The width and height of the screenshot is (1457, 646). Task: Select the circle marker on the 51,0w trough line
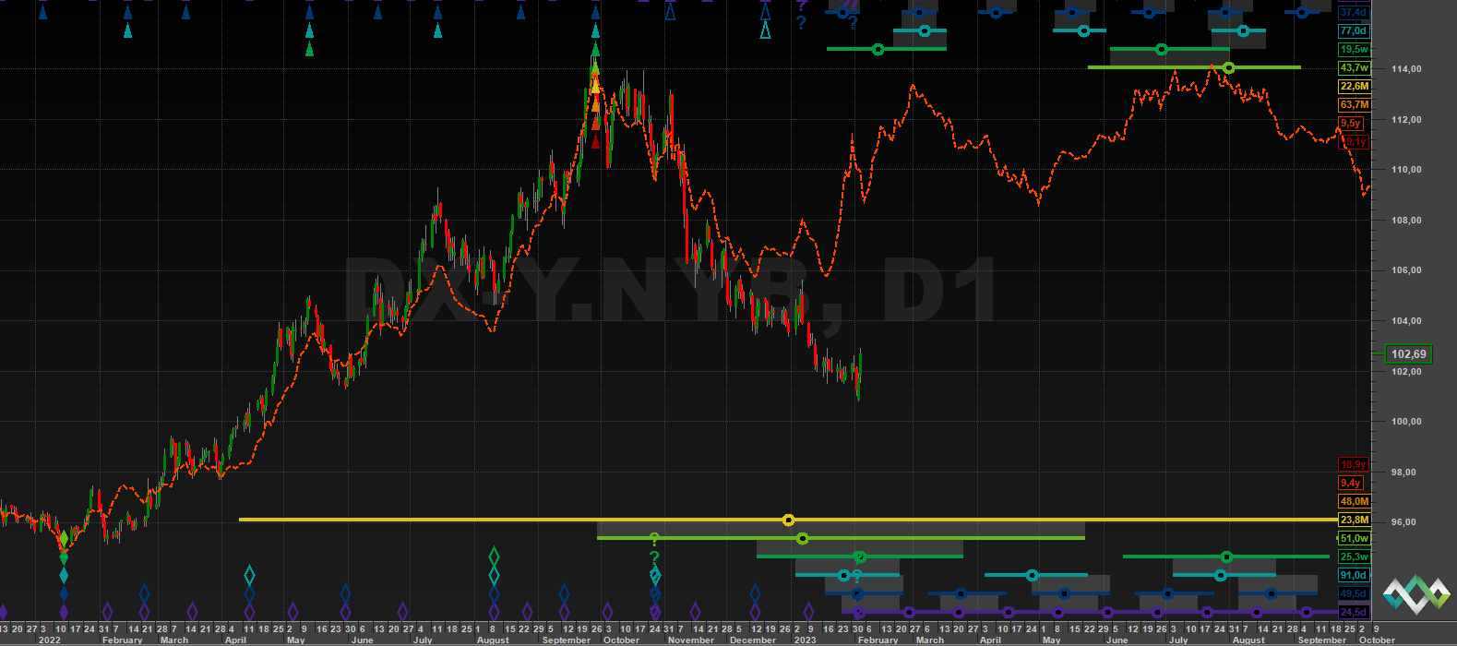click(x=802, y=538)
